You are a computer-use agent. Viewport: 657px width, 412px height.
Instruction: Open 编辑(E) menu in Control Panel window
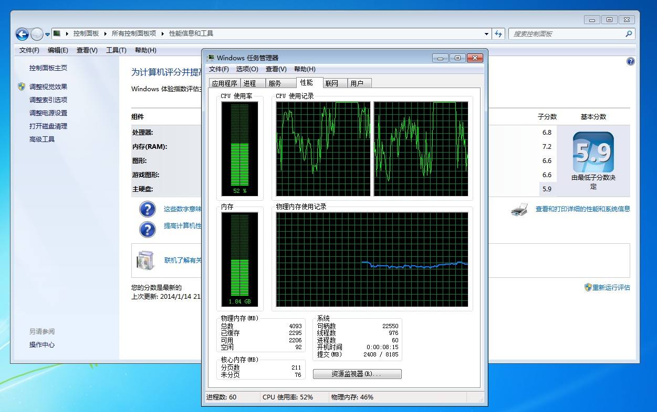click(x=58, y=50)
